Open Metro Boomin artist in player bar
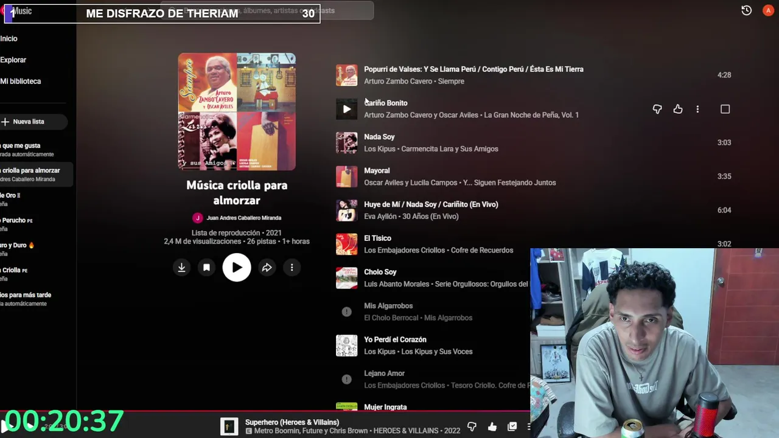This screenshot has height=438, width=779. tap(274, 431)
